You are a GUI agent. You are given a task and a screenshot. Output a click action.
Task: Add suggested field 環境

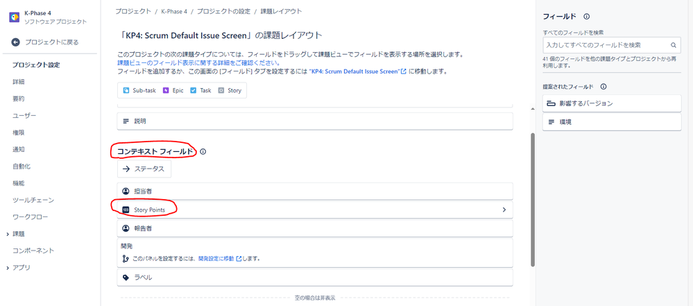pos(612,122)
